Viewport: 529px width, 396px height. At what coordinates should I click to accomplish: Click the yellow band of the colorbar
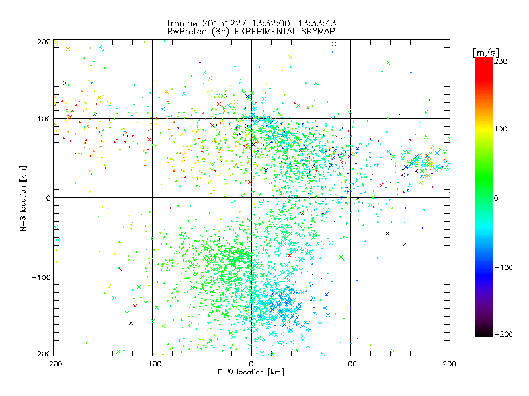(484, 129)
